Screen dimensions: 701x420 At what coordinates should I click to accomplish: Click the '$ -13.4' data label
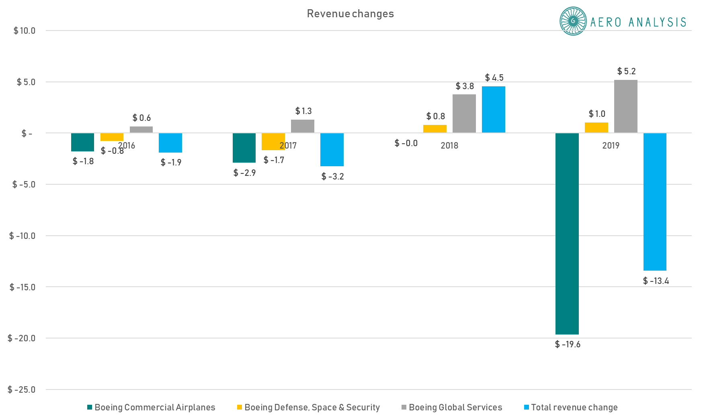[656, 281]
